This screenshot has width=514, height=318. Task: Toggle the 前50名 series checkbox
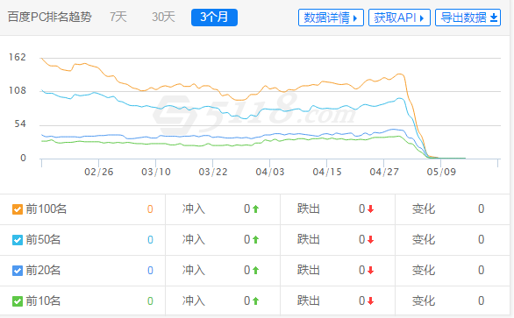click(x=18, y=240)
